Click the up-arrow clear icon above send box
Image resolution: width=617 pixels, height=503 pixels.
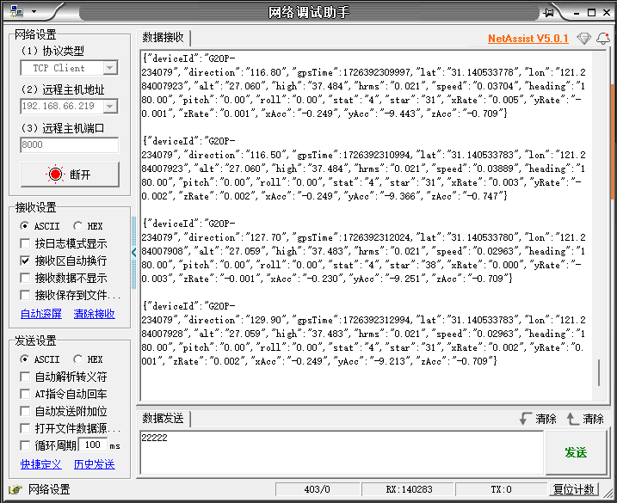tap(574, 419)
